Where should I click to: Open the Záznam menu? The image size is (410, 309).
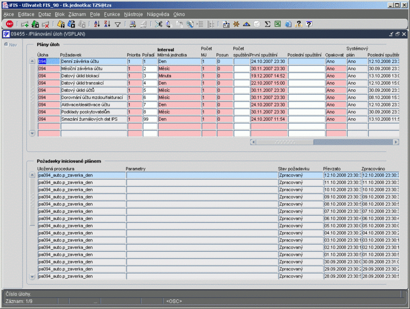76,14
